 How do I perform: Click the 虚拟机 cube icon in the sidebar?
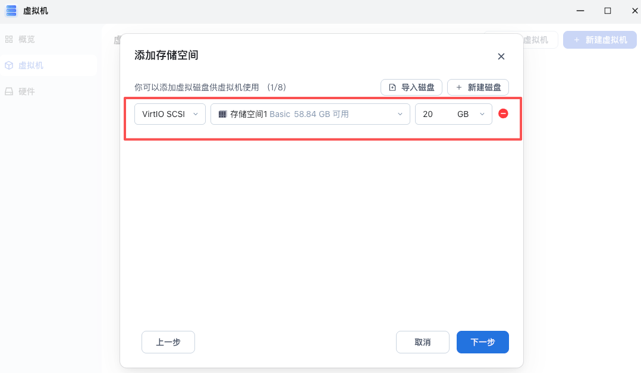(x=10, y=65)
